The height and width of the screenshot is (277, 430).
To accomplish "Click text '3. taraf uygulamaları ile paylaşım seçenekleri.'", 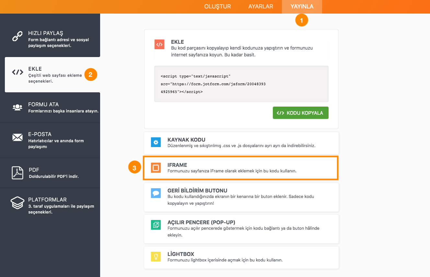I will pyautogui.click(x=61, y=209).
